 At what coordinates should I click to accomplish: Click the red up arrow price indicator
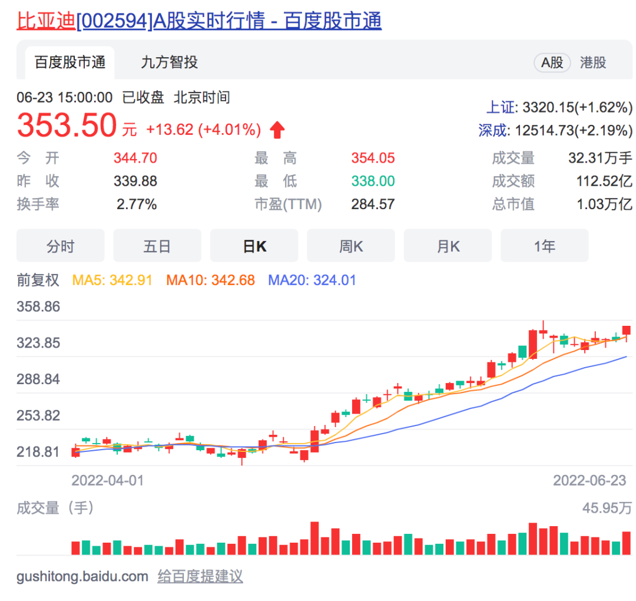pyautogui.click(x=276, y=128)
